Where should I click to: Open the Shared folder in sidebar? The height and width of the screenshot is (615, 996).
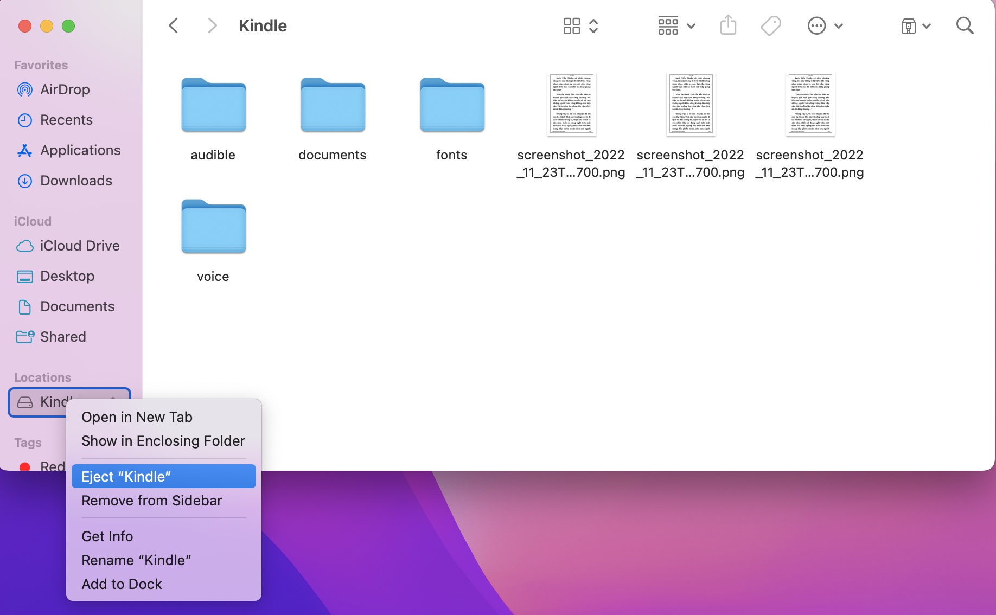(63, 337)
